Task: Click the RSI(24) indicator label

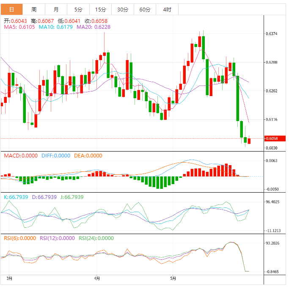Action: (x=96, y=238)
